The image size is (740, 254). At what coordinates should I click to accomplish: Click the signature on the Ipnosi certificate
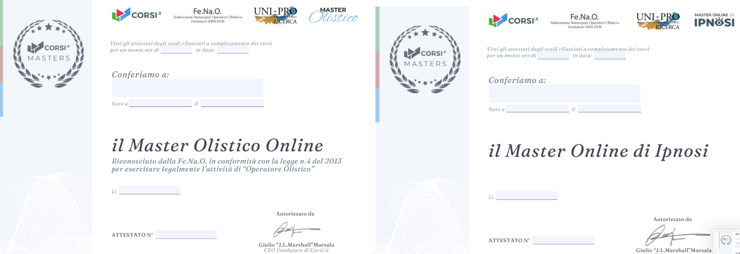click(679, 236)
